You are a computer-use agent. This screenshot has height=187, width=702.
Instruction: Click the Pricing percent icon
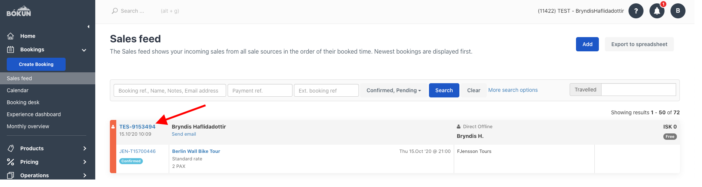point(10,162)
